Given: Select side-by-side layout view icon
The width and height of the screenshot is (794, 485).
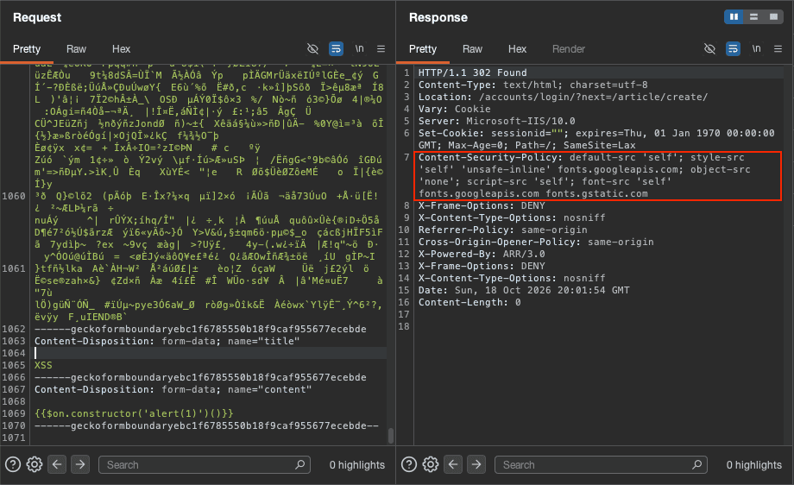Looking at the screenshot, I should tap(734, 16).
